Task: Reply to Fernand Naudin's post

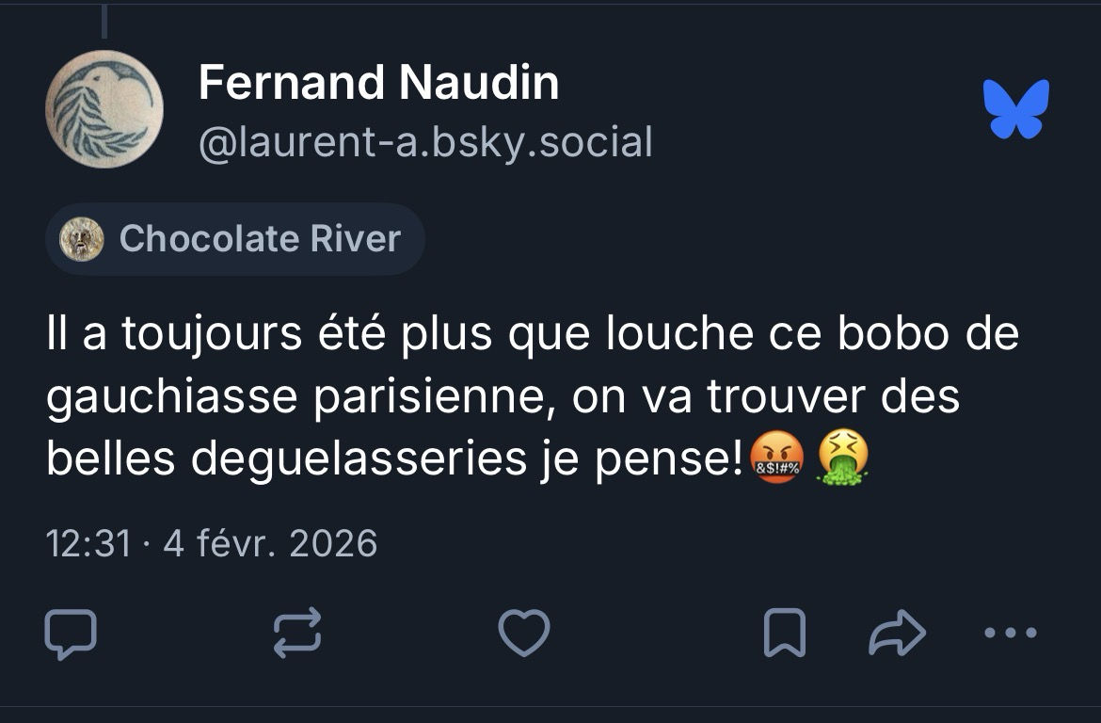Action: pos(71,633)
